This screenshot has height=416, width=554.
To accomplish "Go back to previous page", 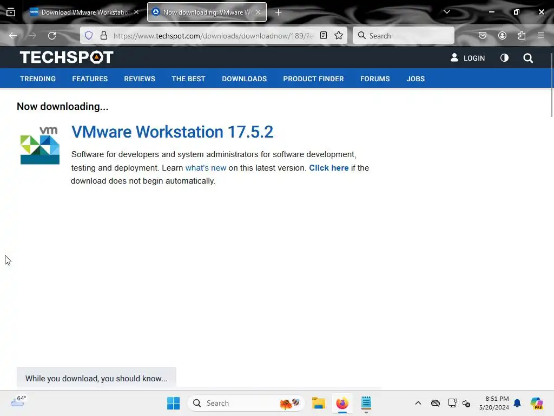I will pos(13,35).
